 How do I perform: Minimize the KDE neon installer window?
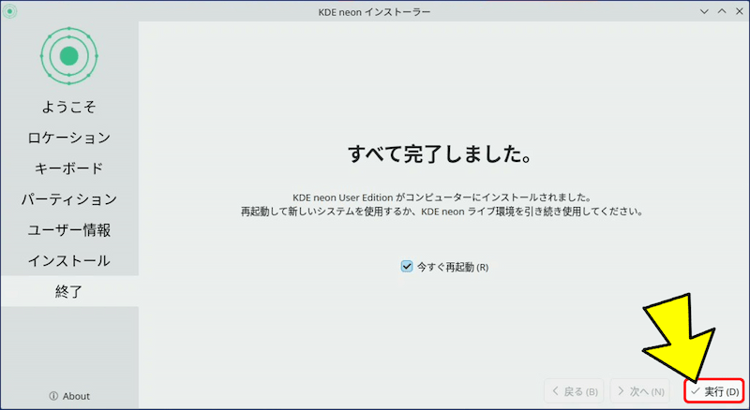tap(704, 9)
